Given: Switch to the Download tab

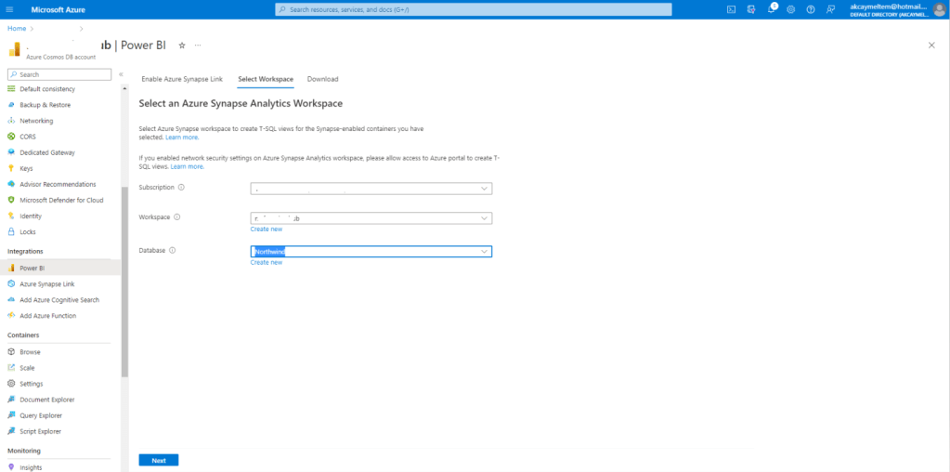Looking at the screenshot, I should pos(322,79).
